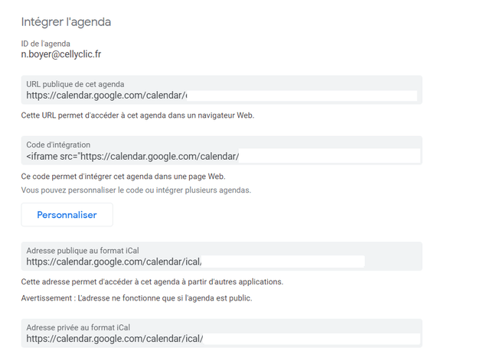Click the 'Cette adresse permet d'accéder' description

point(152,282)
